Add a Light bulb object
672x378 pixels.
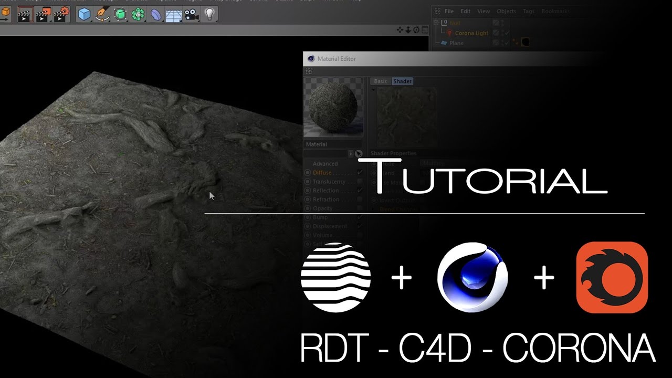tap(209, 14)
